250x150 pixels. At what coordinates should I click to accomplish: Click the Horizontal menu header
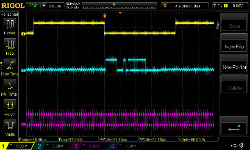click(x=9, y=14)
